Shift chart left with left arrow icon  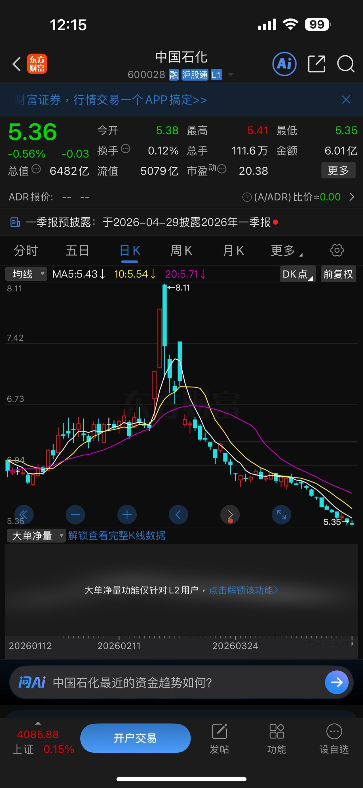pyautogui.click(x=178, y=514)
